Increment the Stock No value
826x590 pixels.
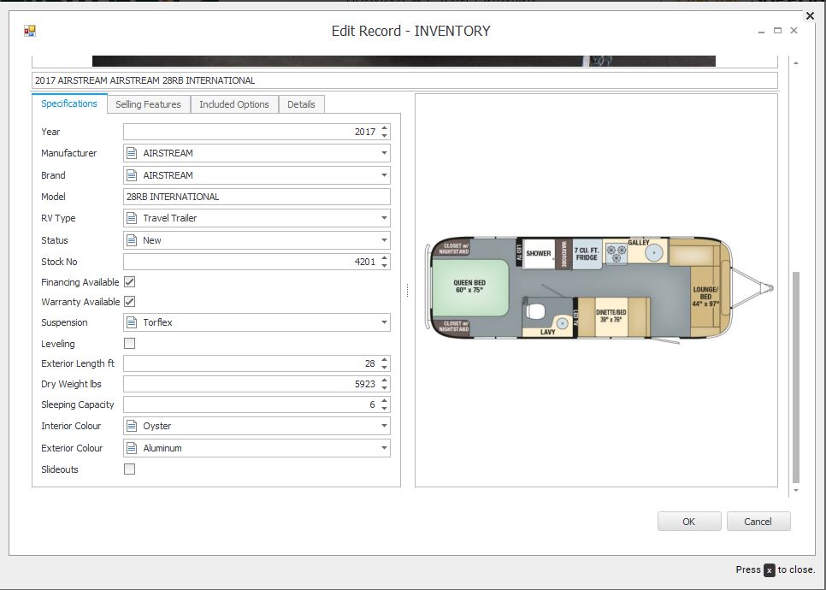(385, 257)
